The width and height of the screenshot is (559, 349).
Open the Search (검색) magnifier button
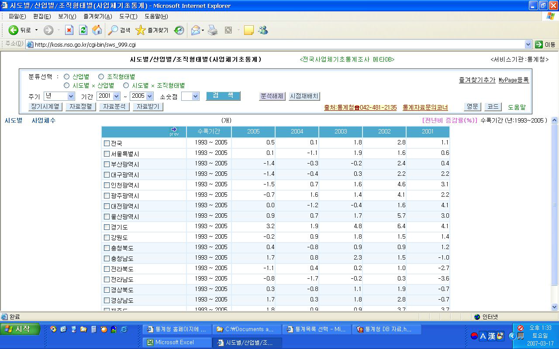click(x=119, y=30)
